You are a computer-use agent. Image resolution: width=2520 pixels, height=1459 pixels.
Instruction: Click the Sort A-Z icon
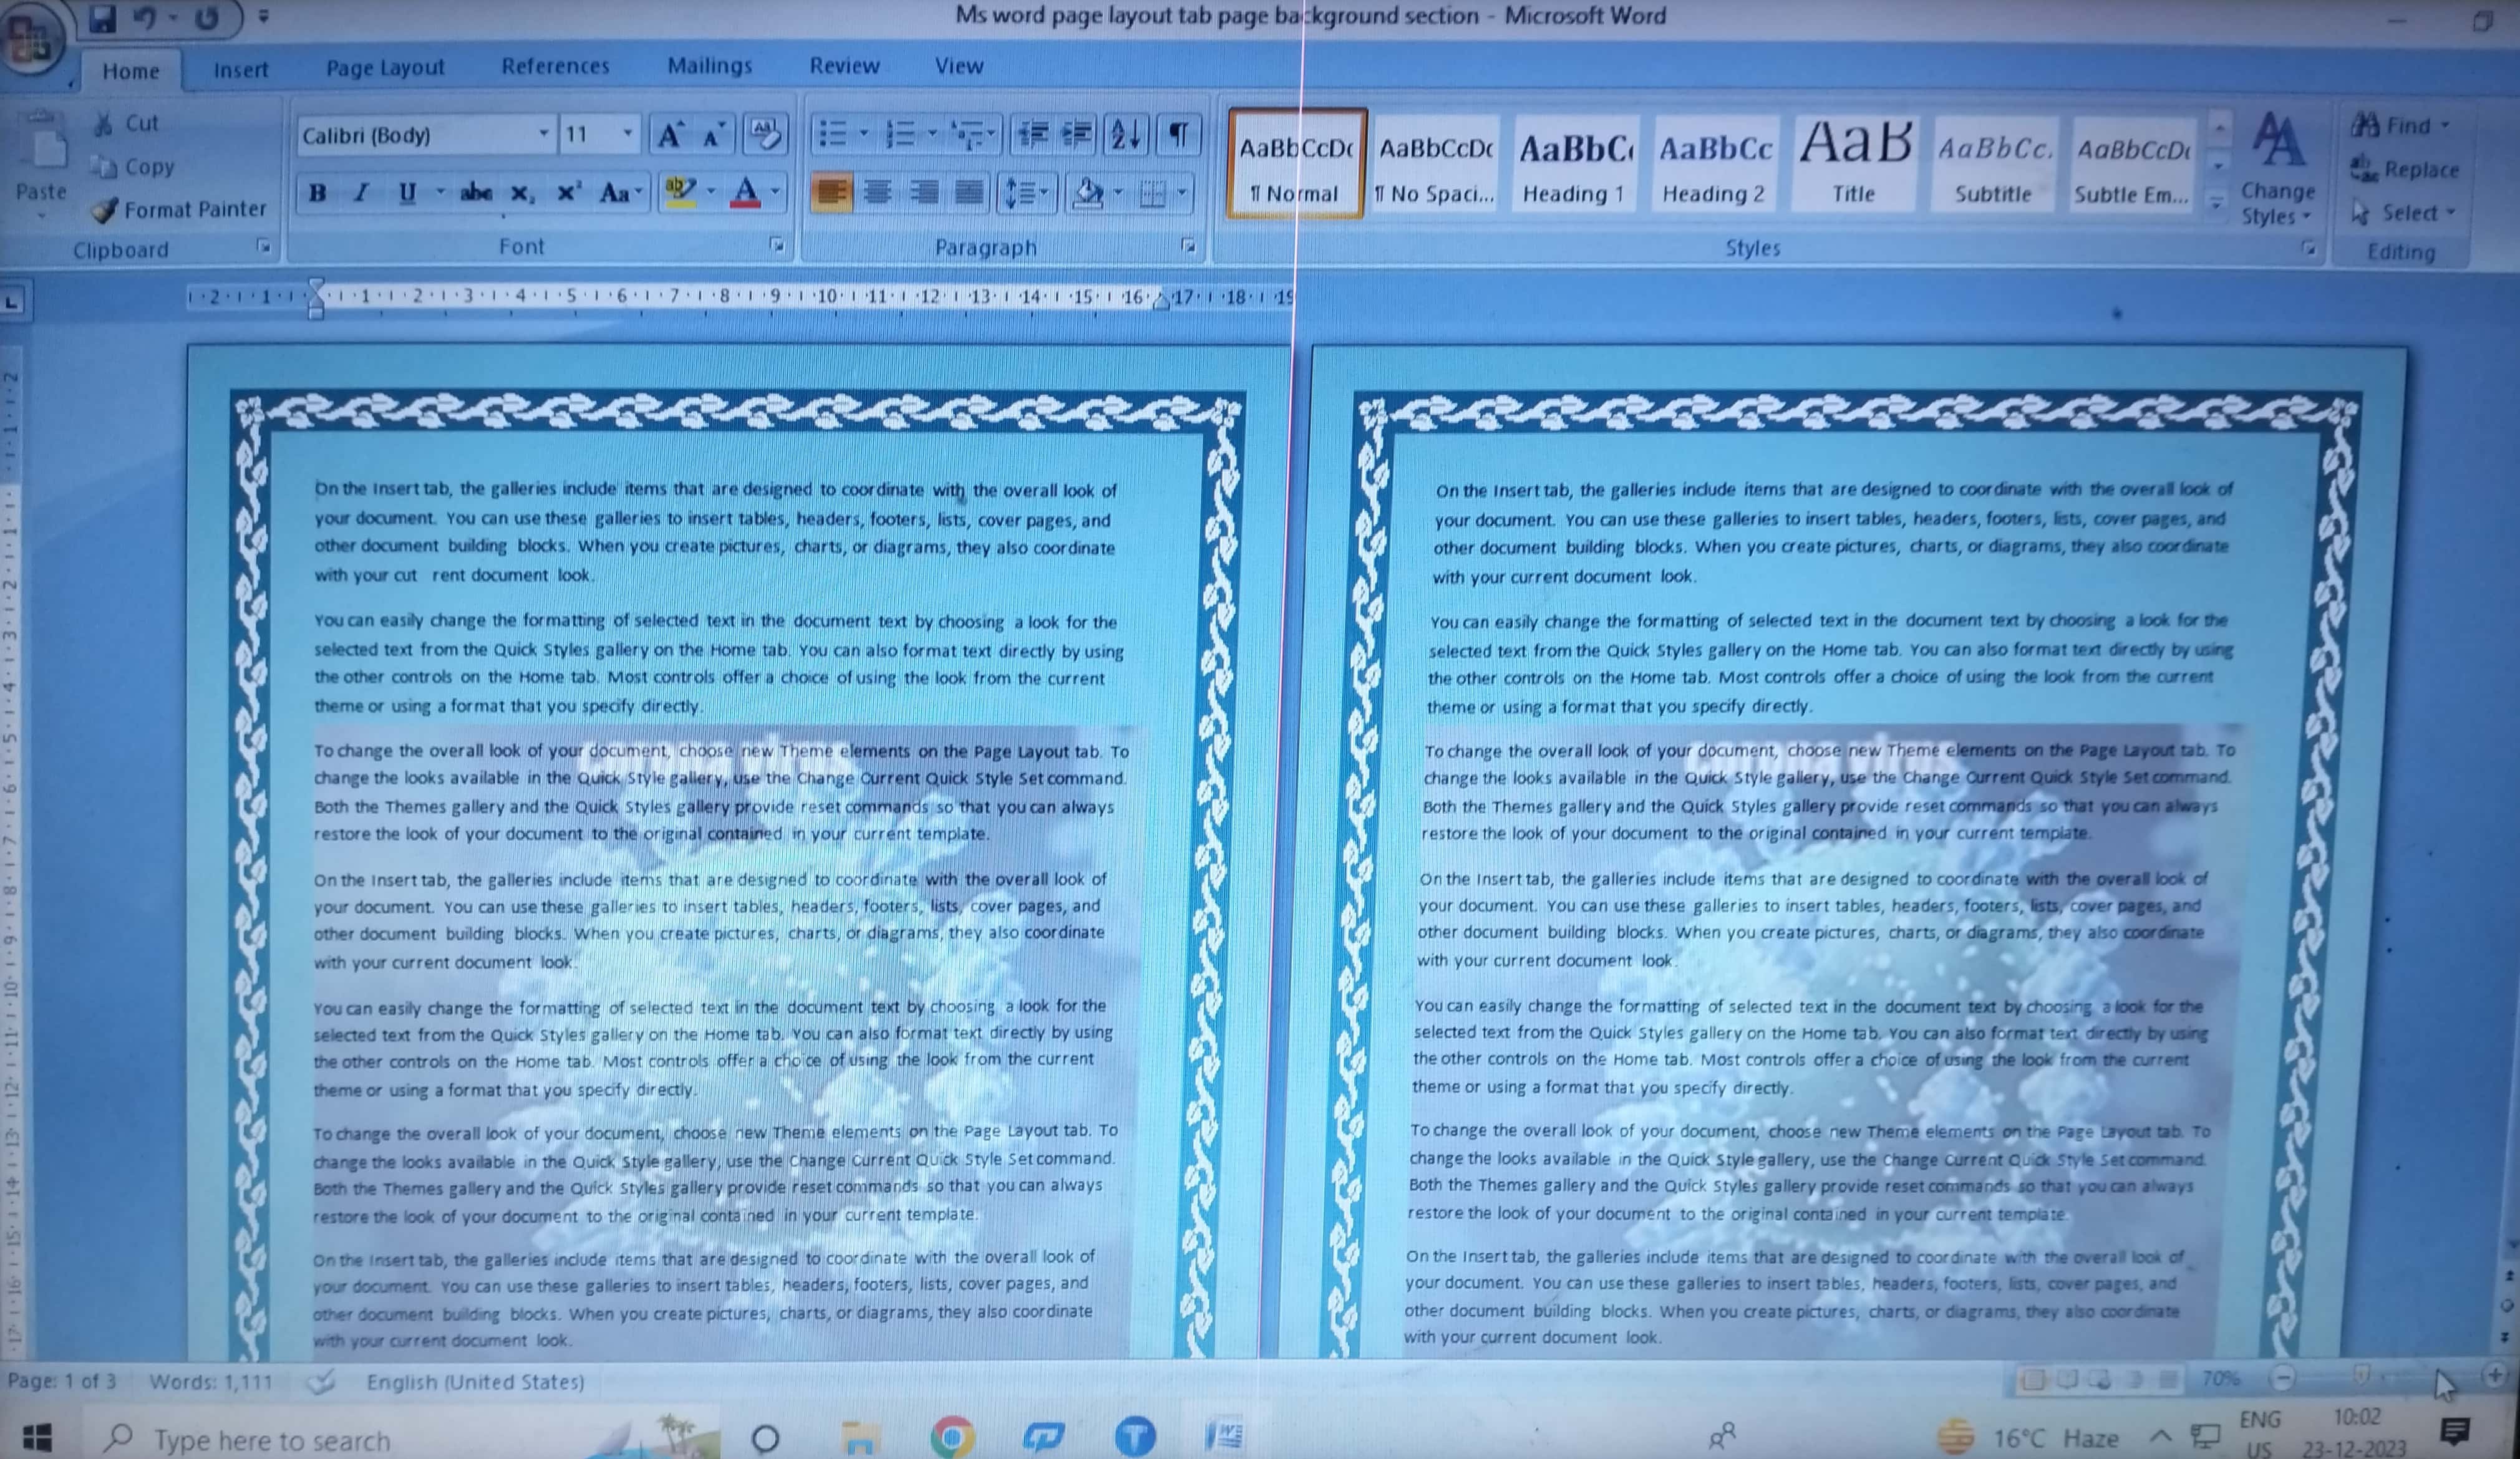point(1125,134)
